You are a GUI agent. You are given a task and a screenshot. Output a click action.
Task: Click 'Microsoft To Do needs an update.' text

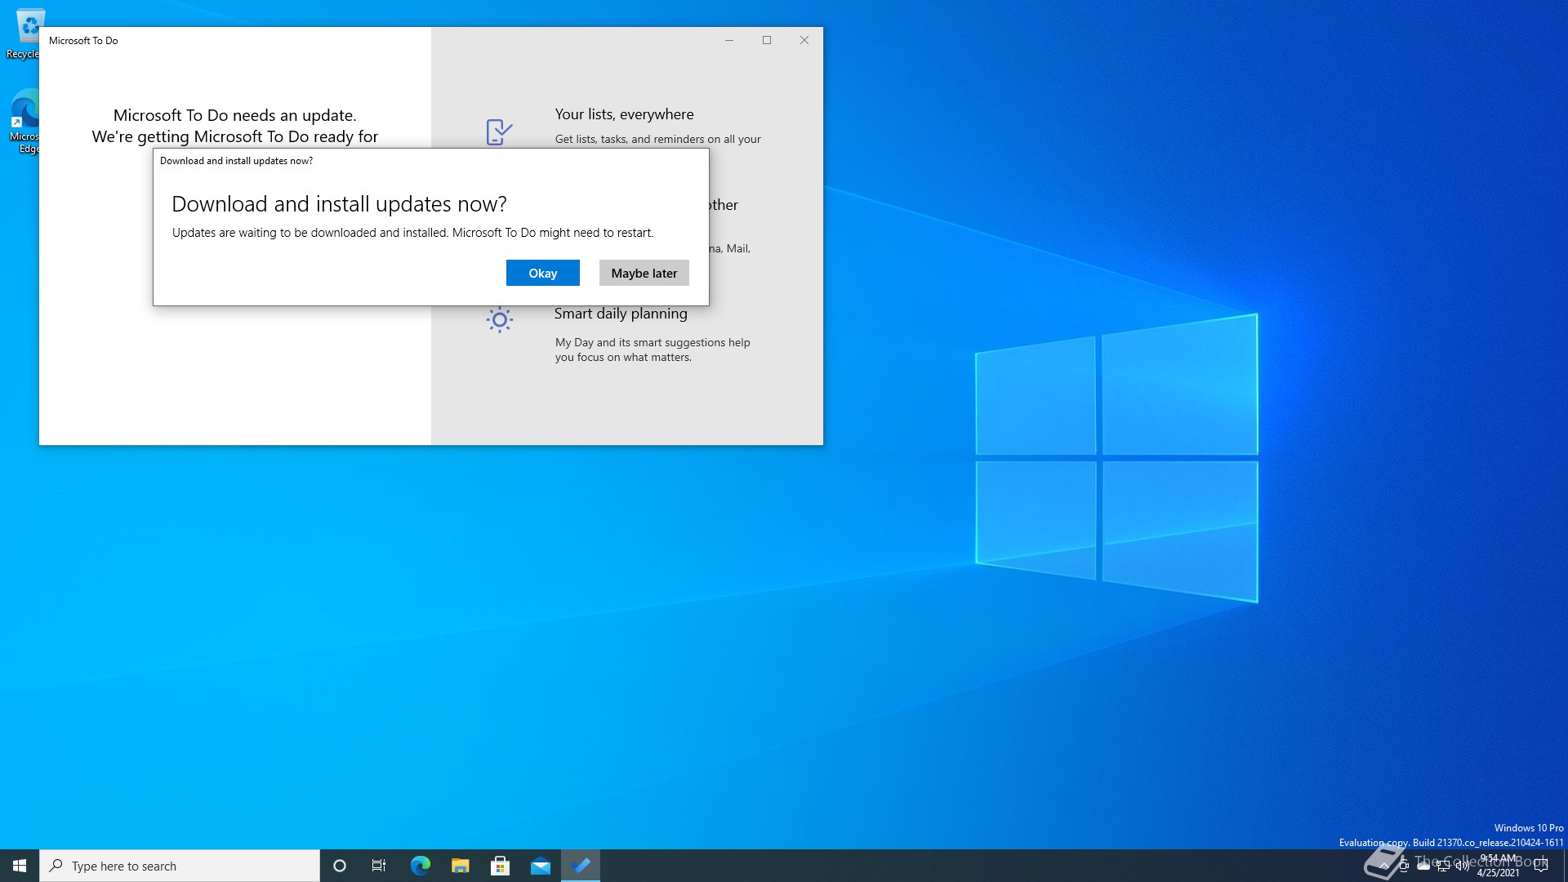[234, 115]
